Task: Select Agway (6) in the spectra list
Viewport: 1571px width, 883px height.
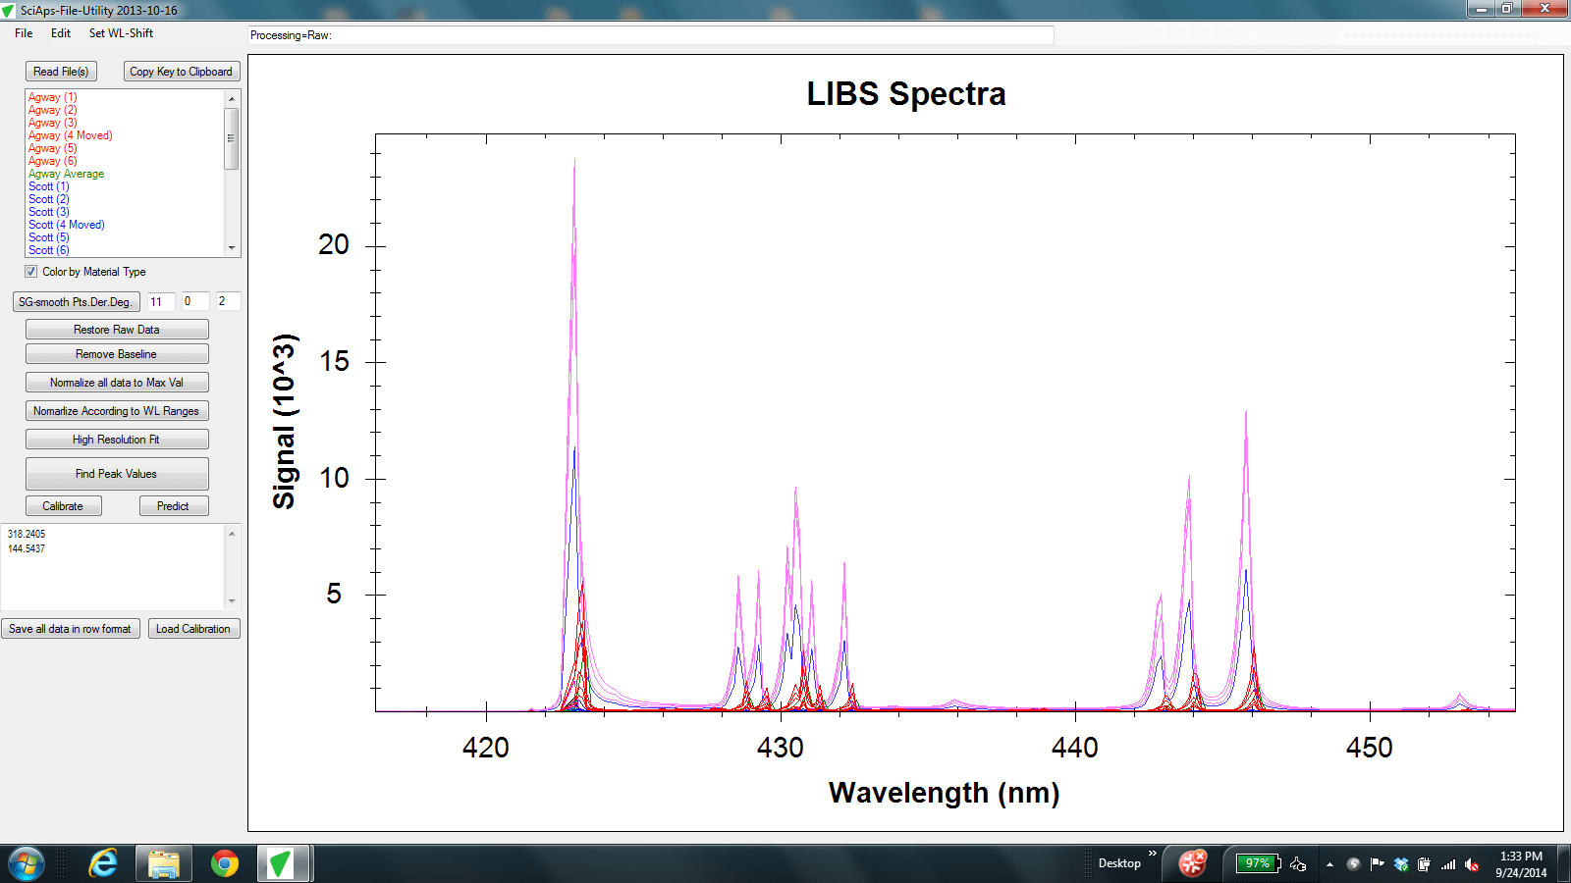Action: [52, 161]
